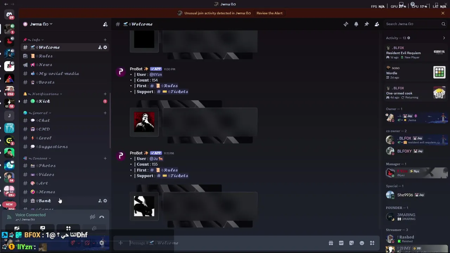Open Welcome channel settings gear
Image resolution: width=450 pixels, height=253 pixels.
click(105, 47)
